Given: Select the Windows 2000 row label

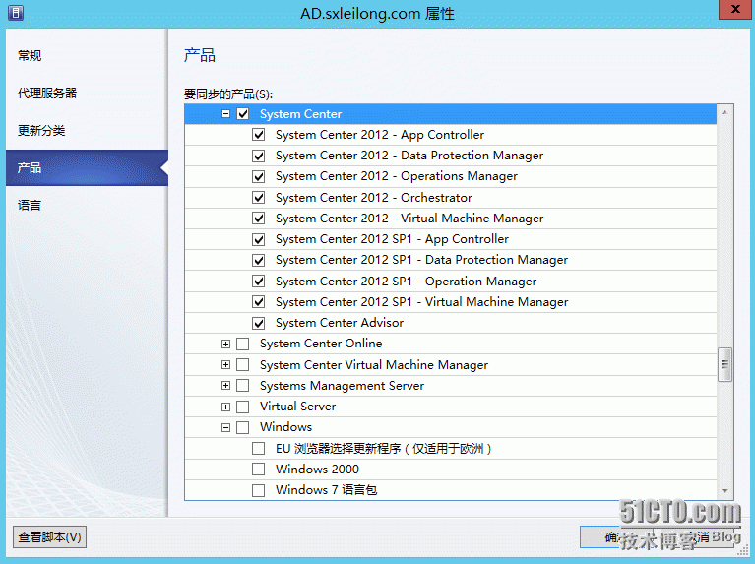Looking at the screenshot, I should pos(317,470).
